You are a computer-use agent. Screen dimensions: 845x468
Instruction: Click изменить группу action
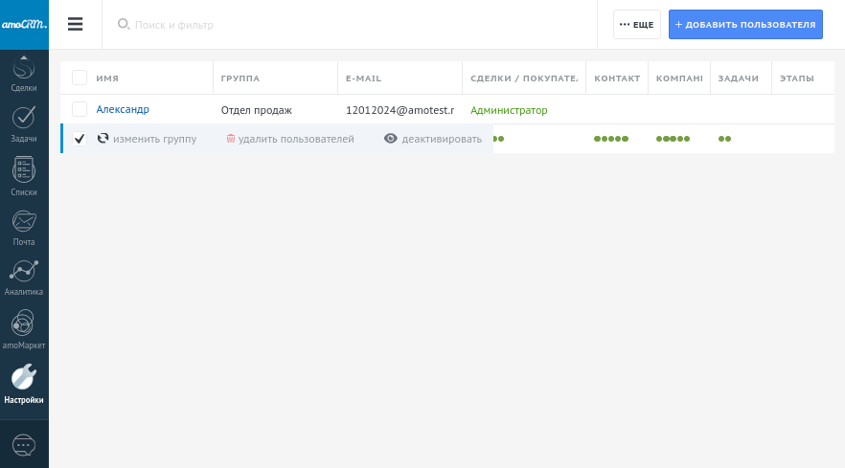[x=147, y=139]
